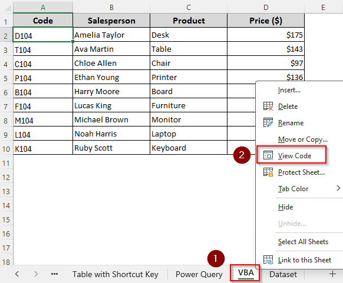Click the Price ($) header cell
Viewport: 343px width, 283px height.
coord(266,21)
